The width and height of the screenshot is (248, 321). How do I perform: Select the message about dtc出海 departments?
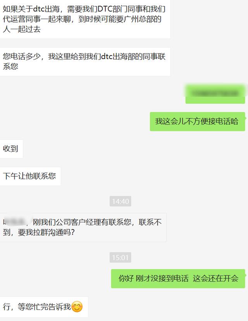click(85, 19)
